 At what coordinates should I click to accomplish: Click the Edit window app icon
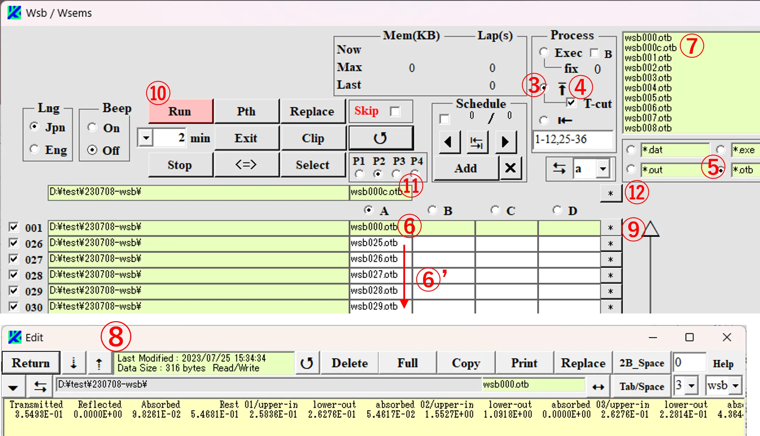[15, 337]
